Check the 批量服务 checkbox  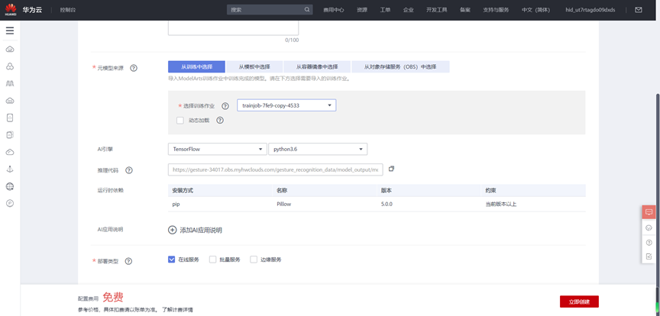pos(212,260)
